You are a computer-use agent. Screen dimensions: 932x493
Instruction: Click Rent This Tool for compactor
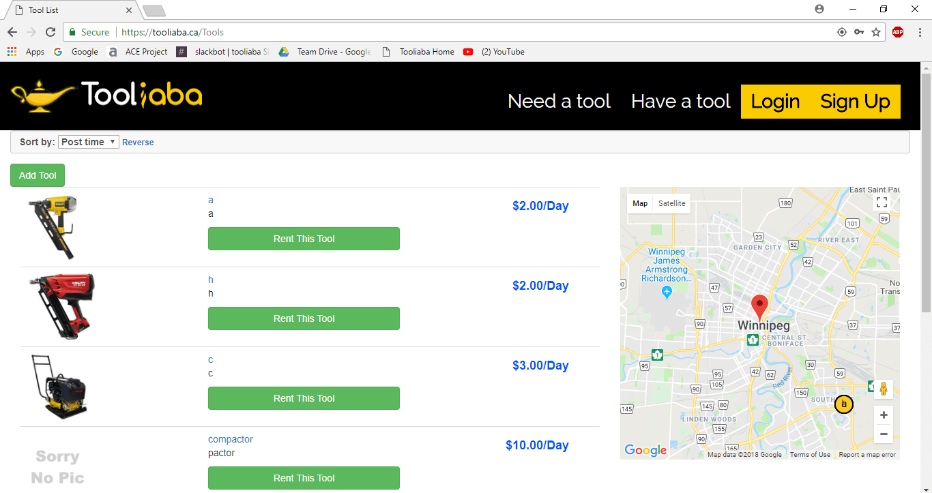tap(304, 478)
